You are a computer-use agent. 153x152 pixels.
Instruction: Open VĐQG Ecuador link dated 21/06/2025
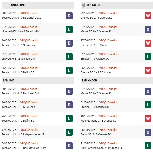click(x=30, y=27)
